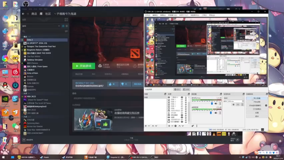Open Steam friends and chat plus icon

point(237,140)
